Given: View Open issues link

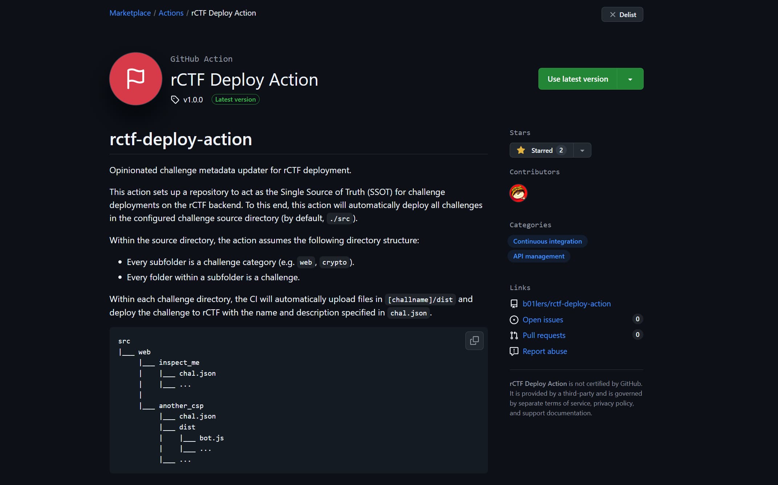Looking at the screenshot, I should pos(543,320).
